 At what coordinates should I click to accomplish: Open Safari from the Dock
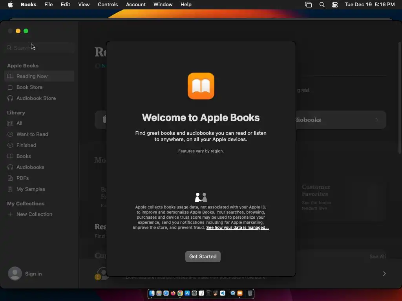click(x=166, y=293)
